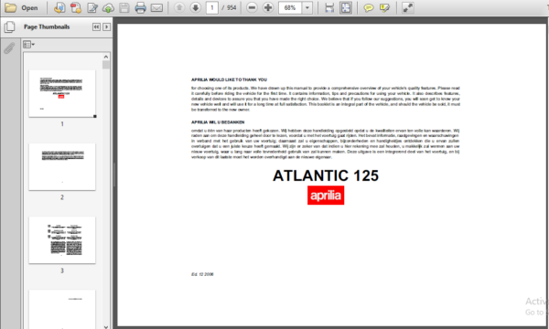Click the zoom percentage field showing 68%
This screenshot has width=549, height=329.
click(290, 7)
